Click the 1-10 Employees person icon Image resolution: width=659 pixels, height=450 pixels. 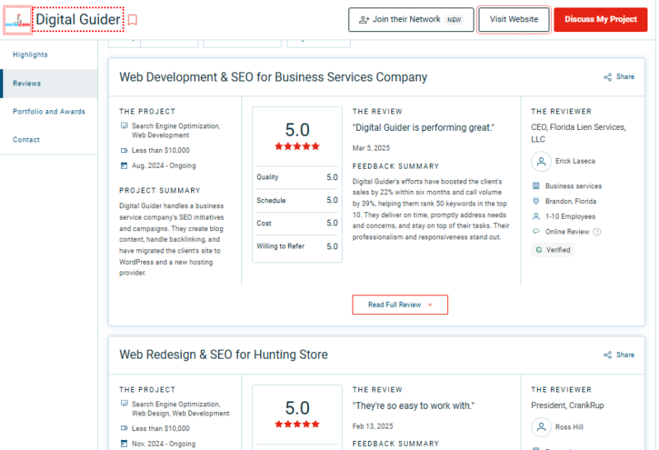coord(536,216)
